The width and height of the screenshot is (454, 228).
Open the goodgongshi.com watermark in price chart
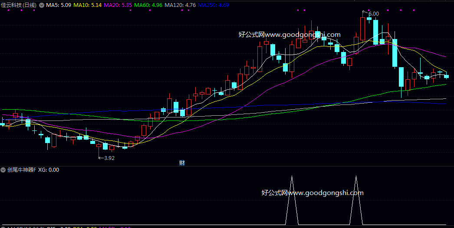tap(290, 35)
